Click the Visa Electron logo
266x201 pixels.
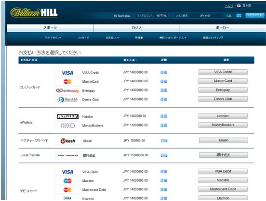(x=67, y=198)
